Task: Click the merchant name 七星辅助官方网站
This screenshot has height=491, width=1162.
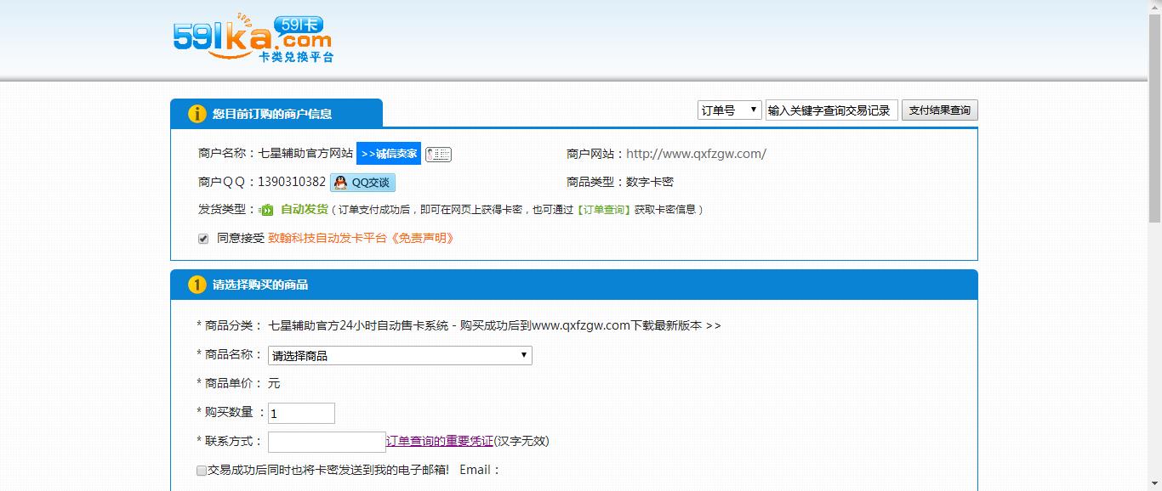Action: coord(305,154)
